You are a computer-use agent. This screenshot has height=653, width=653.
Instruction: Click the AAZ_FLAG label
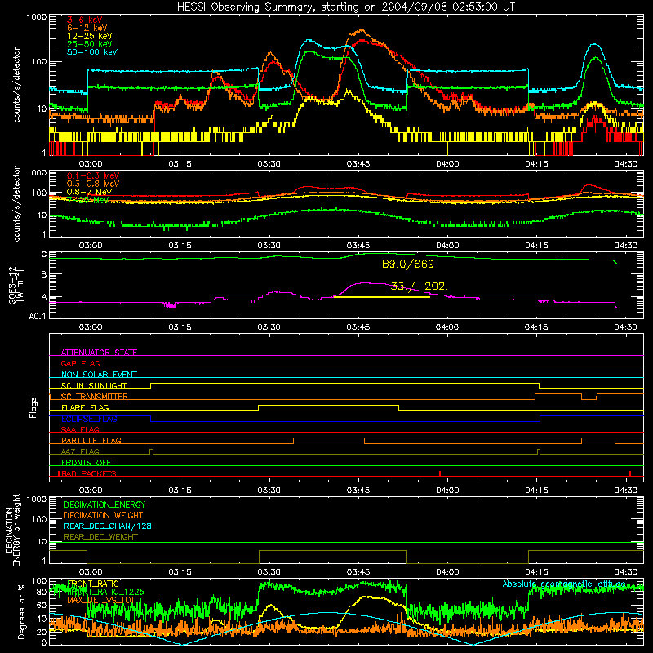coord(80,451)
